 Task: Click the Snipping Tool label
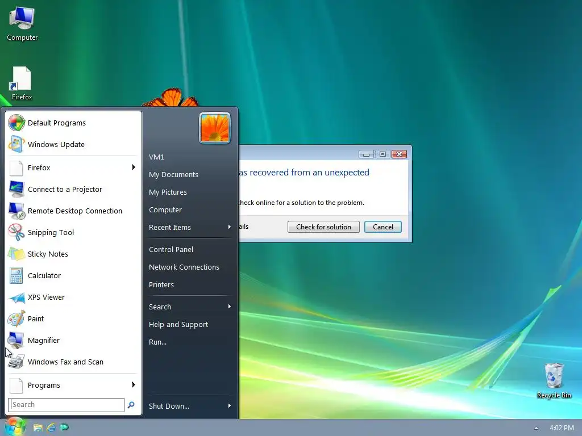click(x=51, y=232)
